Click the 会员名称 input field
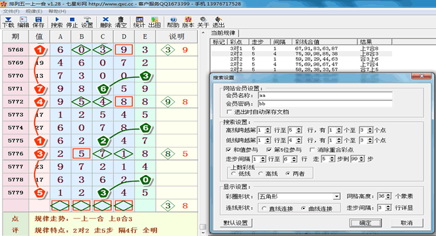Screen dimensions: 436x236 tap(325, 95)
